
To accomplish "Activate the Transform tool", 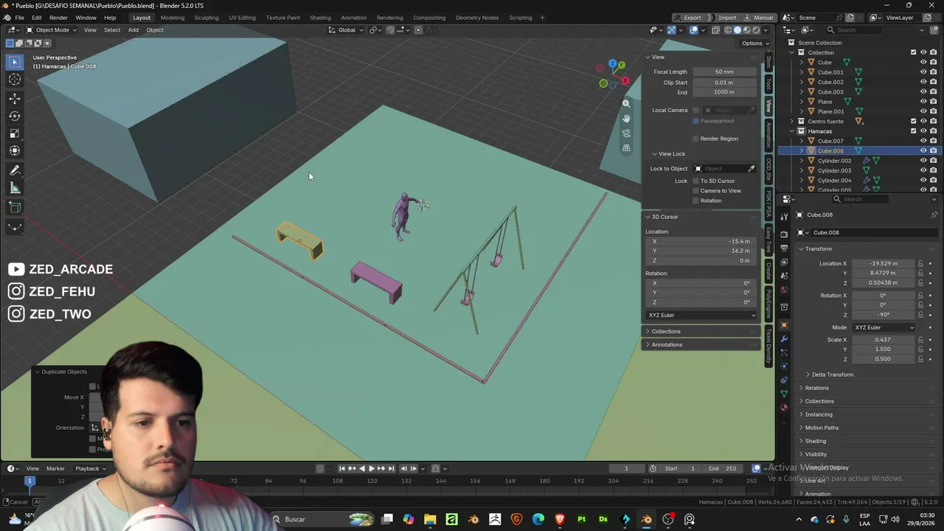I will click(15, 151).
